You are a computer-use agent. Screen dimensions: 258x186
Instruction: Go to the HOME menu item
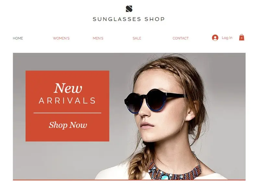tap(18, 38)
